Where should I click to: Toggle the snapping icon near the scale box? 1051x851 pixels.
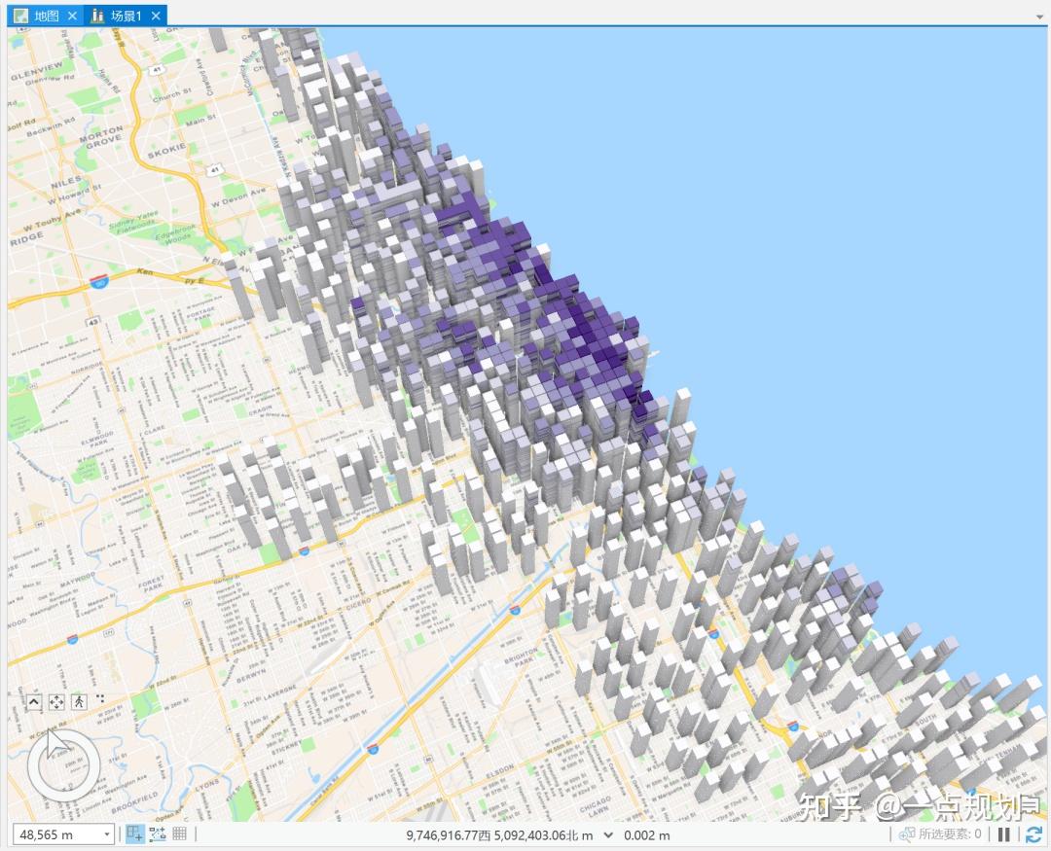[158, 834]
